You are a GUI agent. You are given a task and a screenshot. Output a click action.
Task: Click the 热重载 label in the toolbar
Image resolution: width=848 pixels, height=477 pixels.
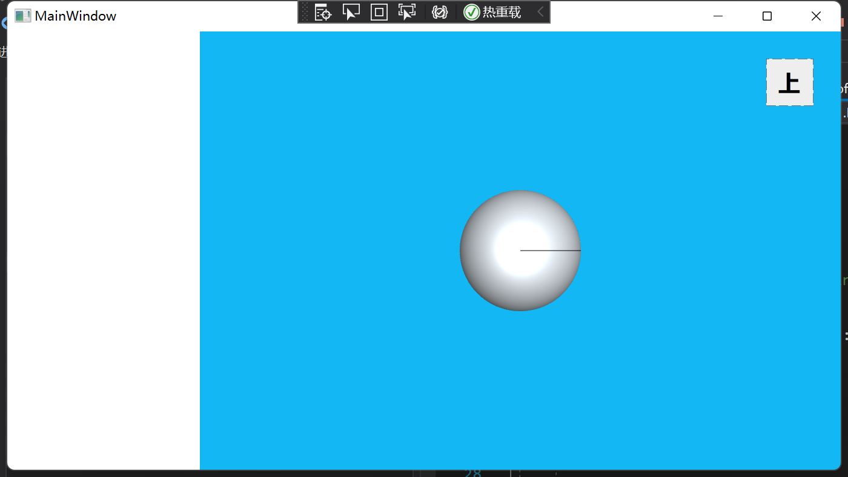click(502, 12)
